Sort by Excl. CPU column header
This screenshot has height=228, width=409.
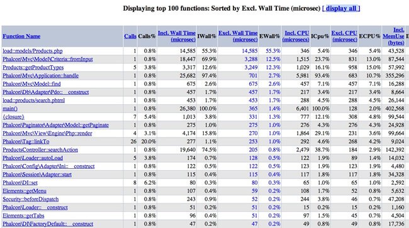tap(344, 36)
